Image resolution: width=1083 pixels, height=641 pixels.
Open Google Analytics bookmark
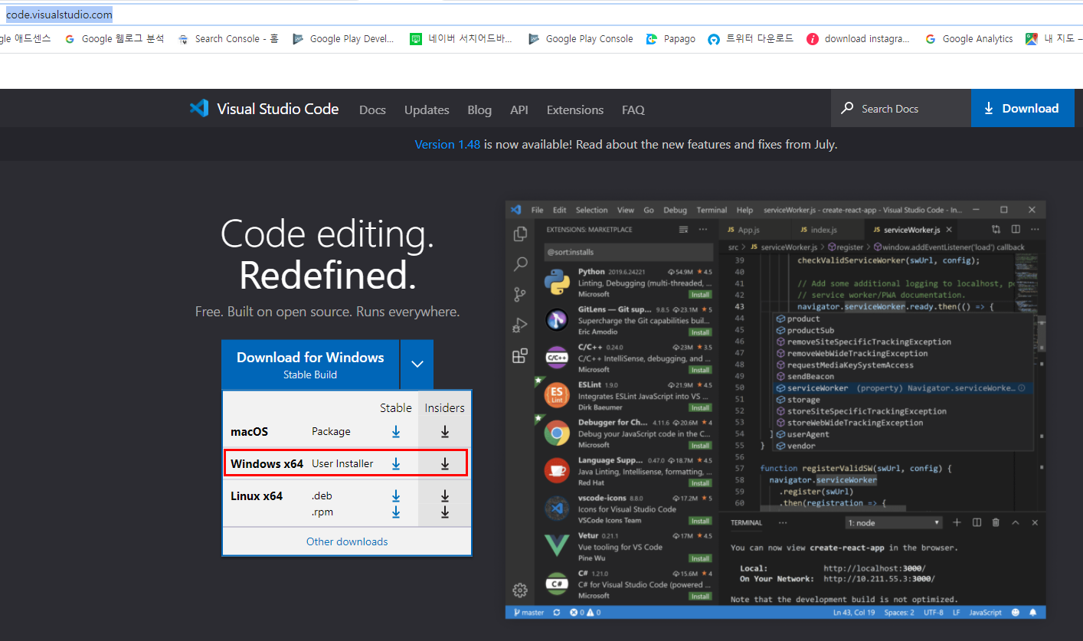[x=969, y=38]
